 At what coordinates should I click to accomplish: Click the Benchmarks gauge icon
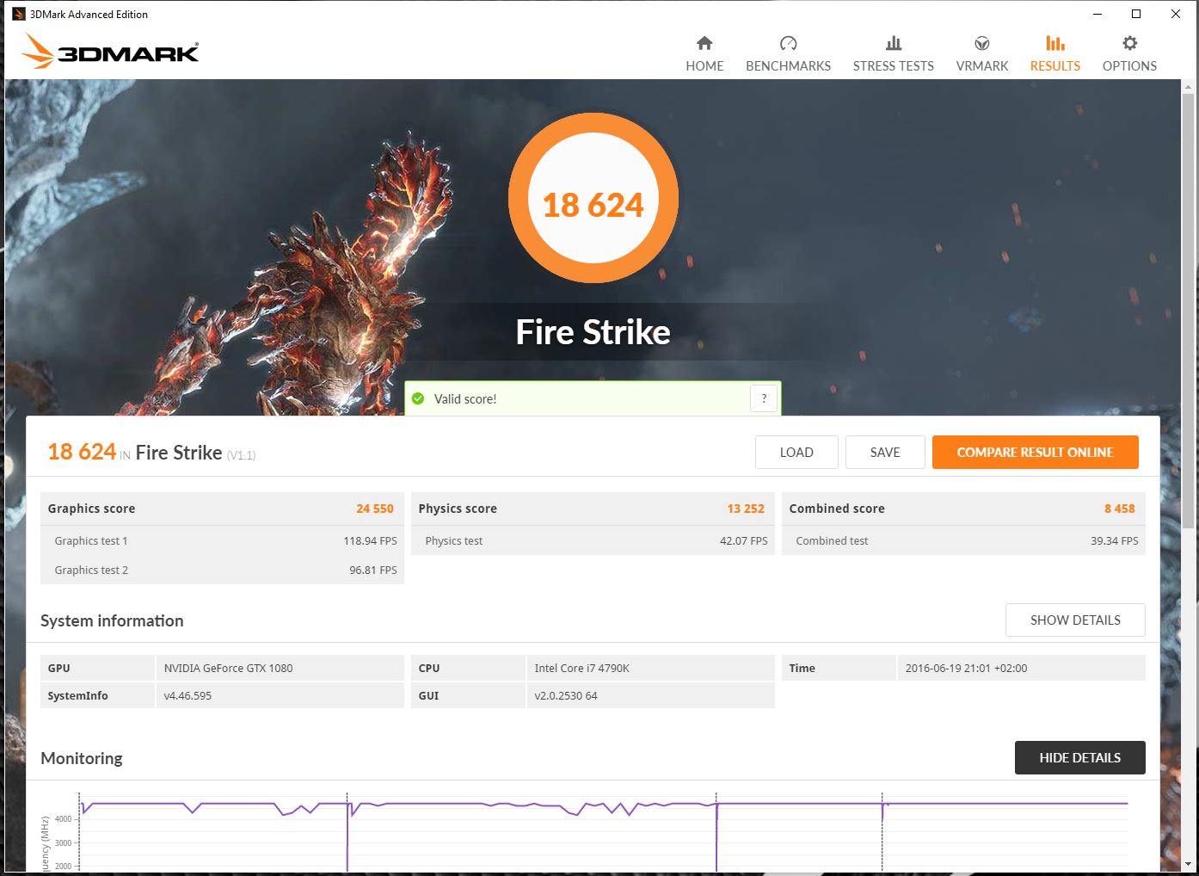[788, 43]
